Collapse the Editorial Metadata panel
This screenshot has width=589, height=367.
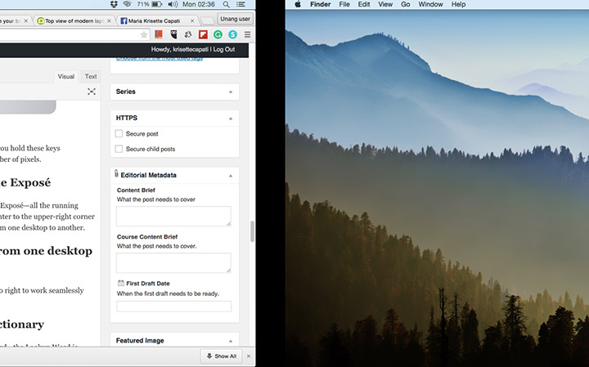click(x=231, y=176)
